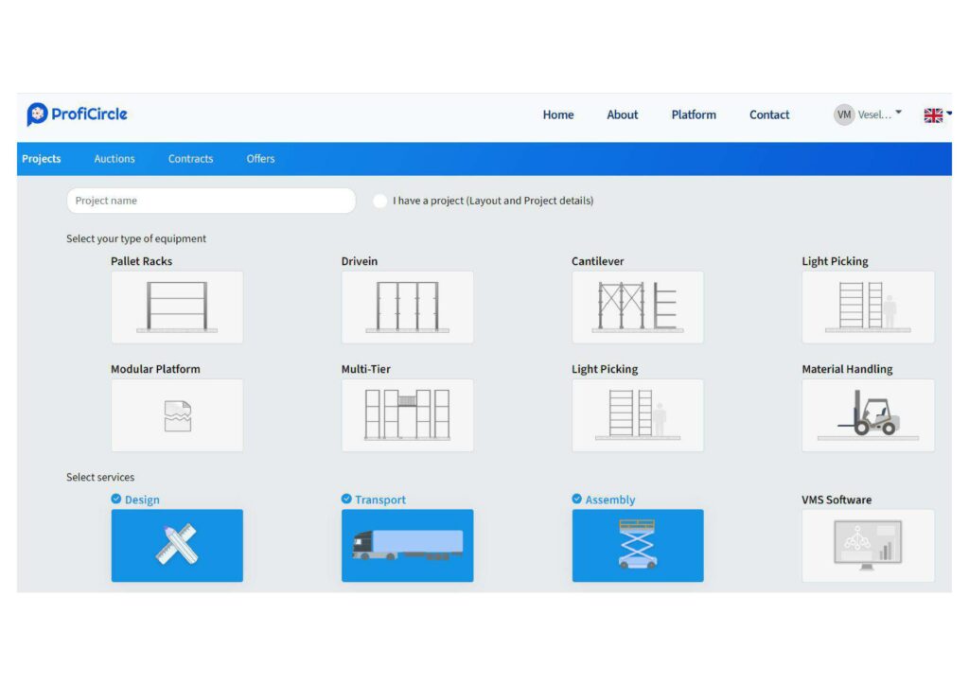969x685 pixels.
Task: Click the Transport truck tile
Action: [x=407, y=545]
